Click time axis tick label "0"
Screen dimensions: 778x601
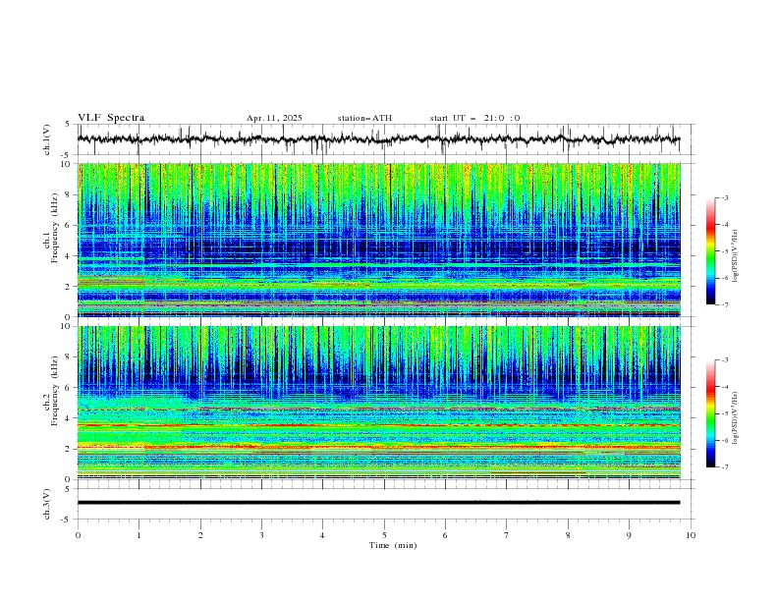(78, 535)
